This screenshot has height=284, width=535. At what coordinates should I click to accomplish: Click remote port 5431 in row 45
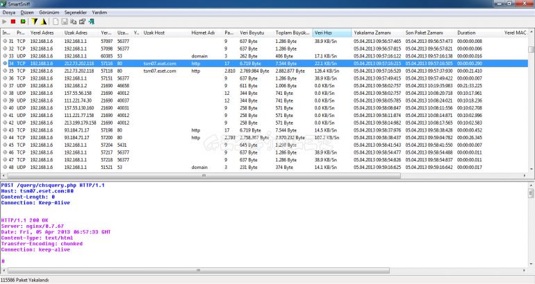point(122,145)
